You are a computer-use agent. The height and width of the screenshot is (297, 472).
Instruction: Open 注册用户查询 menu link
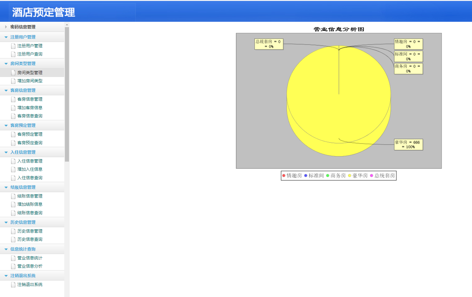pyautogui.click(x=30, y=54)
